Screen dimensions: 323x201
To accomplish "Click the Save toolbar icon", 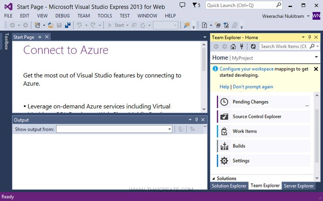I will tap(59, 25).
